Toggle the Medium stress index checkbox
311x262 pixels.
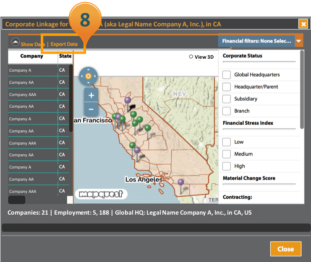pos(227,154)
